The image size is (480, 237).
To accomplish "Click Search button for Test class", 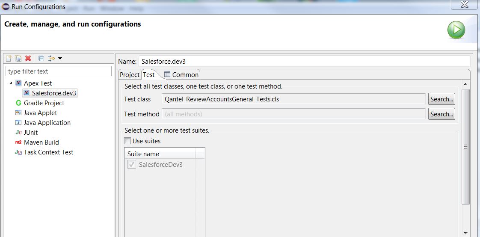I will pyautogui.click(x=441, y=99).
